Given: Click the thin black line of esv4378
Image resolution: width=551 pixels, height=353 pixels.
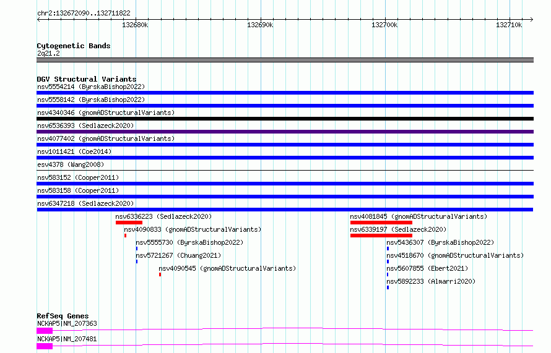Looking at the screenshot, I should point(285,171).
